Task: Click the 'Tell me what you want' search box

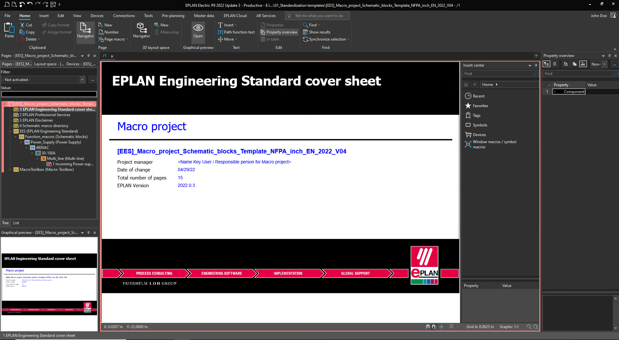Action: (319, 16)
